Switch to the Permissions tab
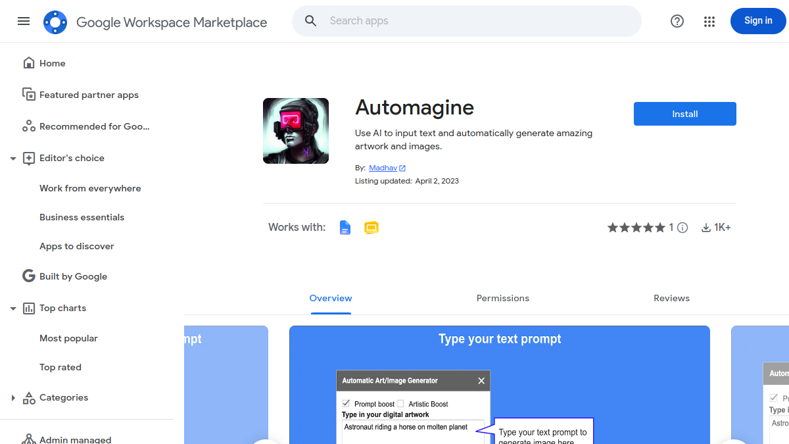The image size is (789, 444). [503, 298]
